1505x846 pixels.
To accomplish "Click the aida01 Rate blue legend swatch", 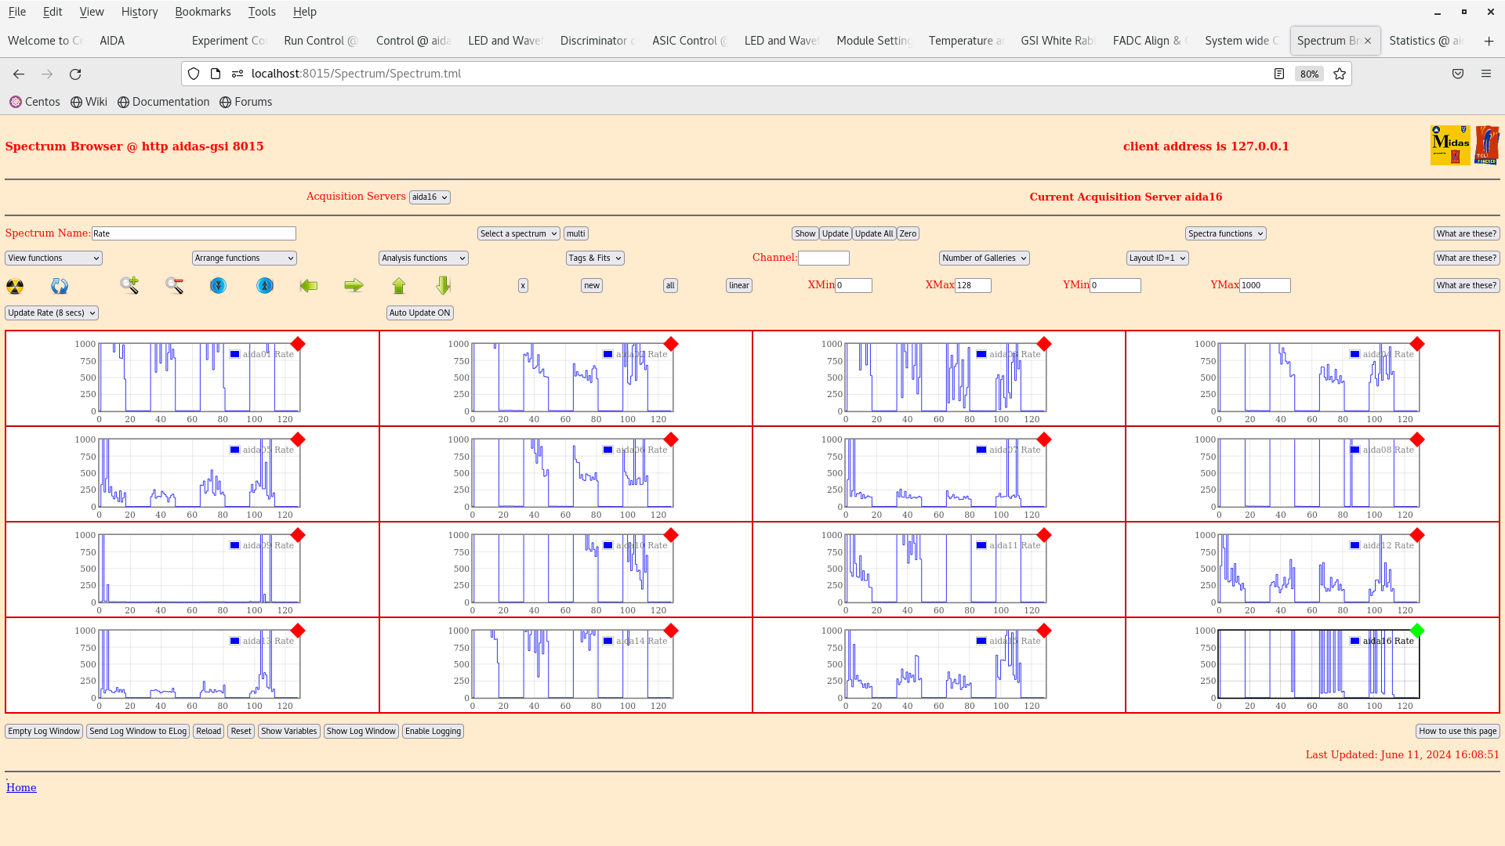I will pyautogui.click(x=234, y=354).
